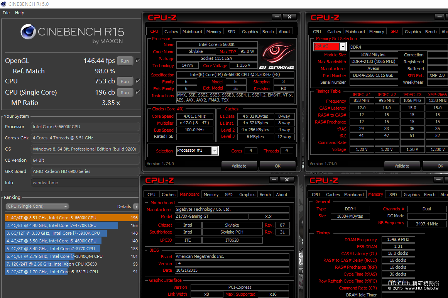Screen dimensions: 448x298
Task: Run the CPU (Single Core) benchmark
Action: click(125, 93)
